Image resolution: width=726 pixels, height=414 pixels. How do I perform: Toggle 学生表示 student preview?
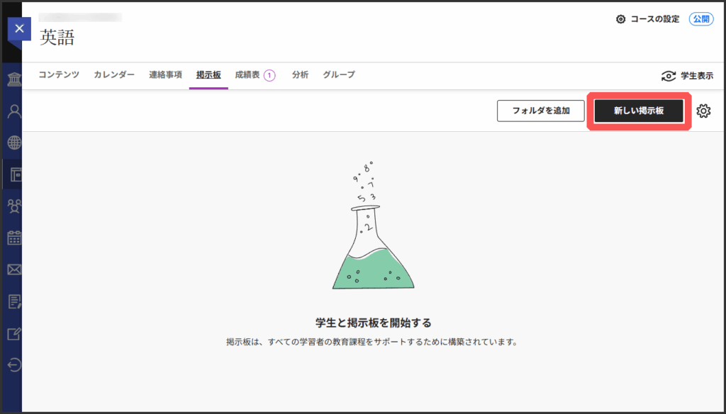click(x=686, y=76)
